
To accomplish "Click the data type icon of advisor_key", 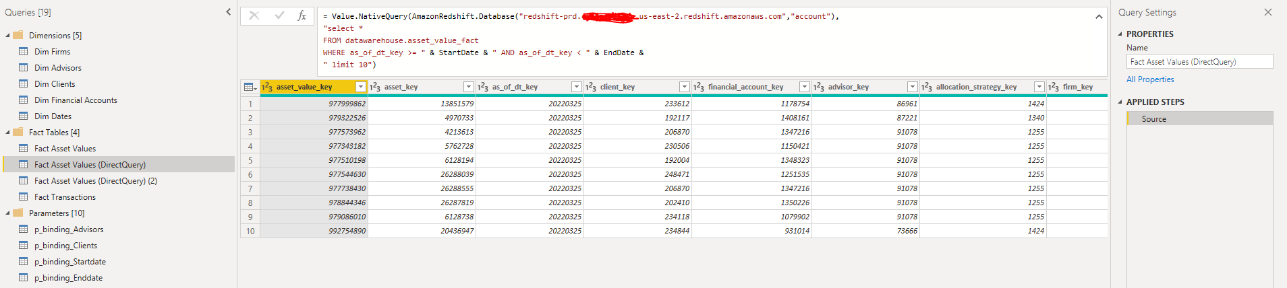I will click(x=819, y=87).
